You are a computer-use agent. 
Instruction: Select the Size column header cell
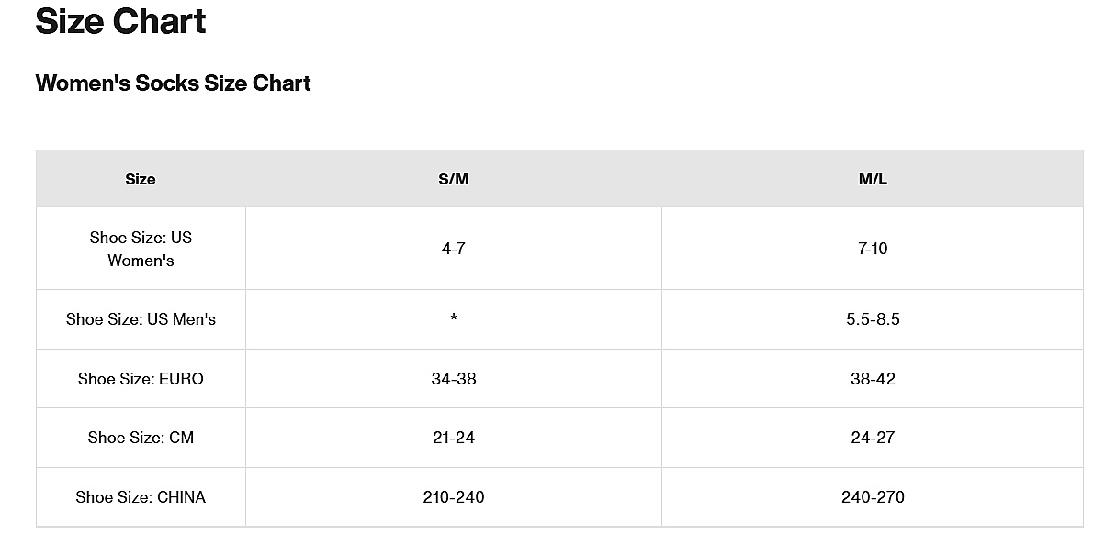pos(141,179)
